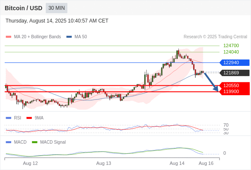This screenshot has width=251, height=170.
Task: Click the Aug 13 date axis label
Action: tap(103, 163)
